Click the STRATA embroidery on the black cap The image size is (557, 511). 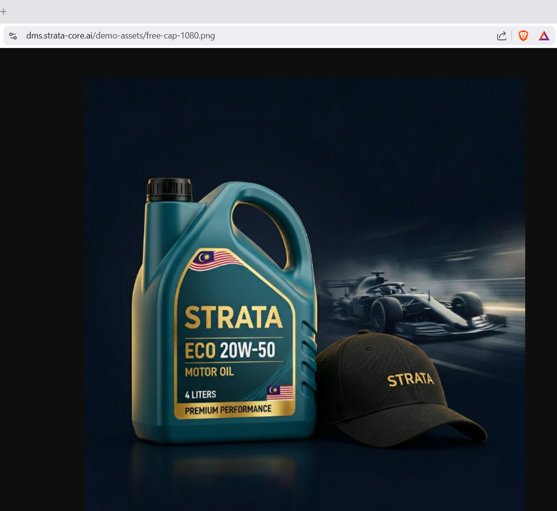click(x=410, y=379)
